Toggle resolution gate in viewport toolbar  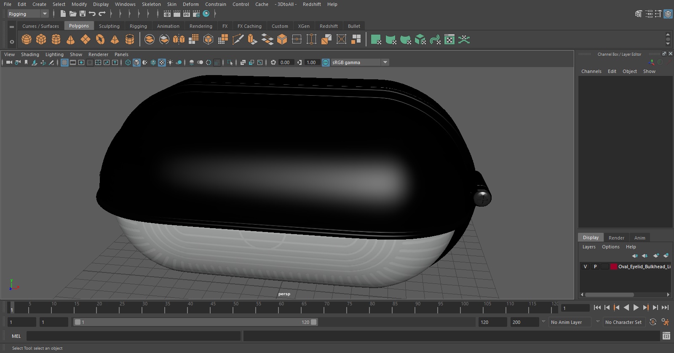pos(81,62)
